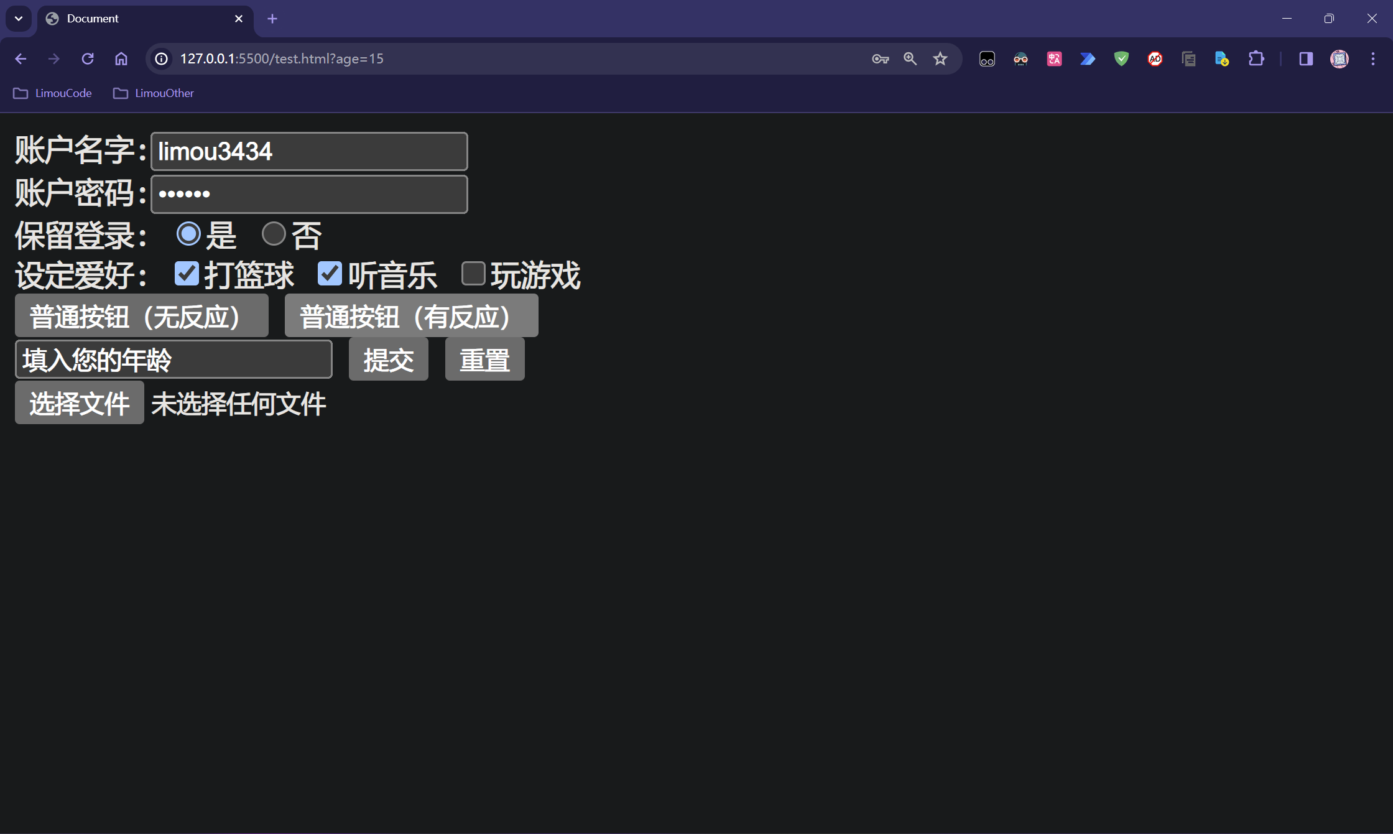Click the 选择文件 file button
The height and width of the screenshot is (834, 1393).
(80, 403)
